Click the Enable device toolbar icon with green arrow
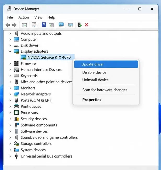Image resolution: width=161 pixels, height=170 pixels. (x=79, y=25)
